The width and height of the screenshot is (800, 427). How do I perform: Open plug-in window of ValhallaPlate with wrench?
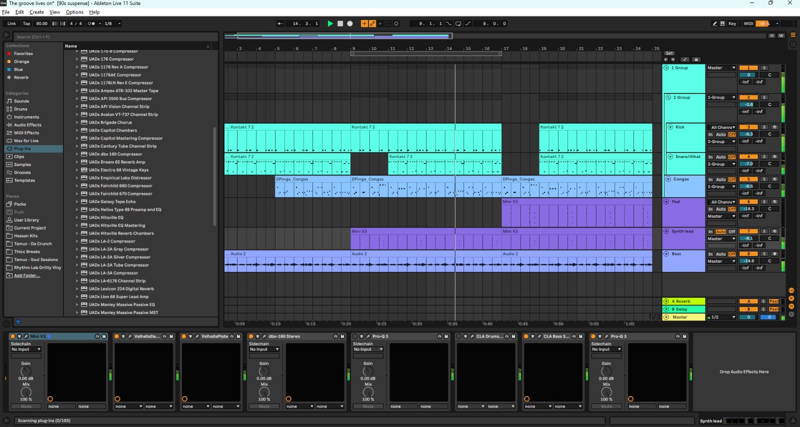click(x=197, y=336)
